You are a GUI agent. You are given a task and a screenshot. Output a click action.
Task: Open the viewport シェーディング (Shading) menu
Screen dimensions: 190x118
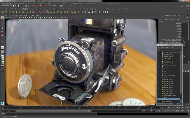pyautogui.click(x=14, y=16)
